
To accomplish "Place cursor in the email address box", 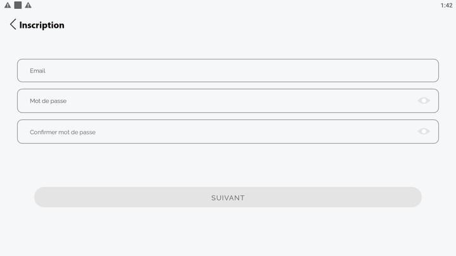I will click(228, 71).
